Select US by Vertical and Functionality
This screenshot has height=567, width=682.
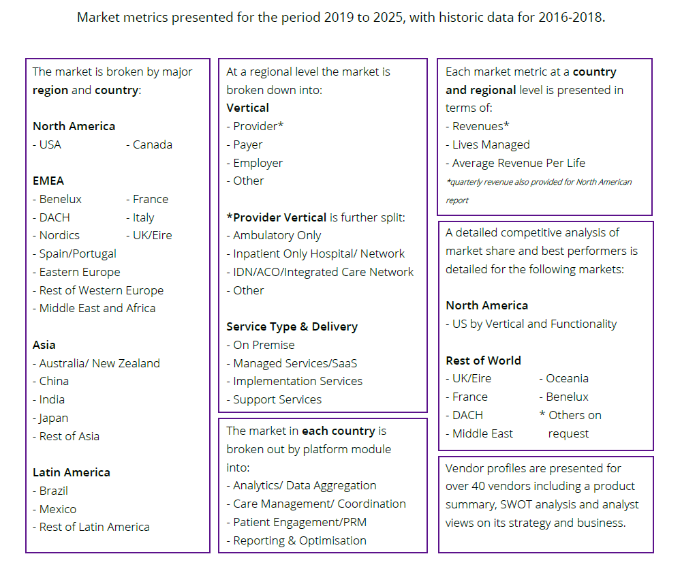531,324
